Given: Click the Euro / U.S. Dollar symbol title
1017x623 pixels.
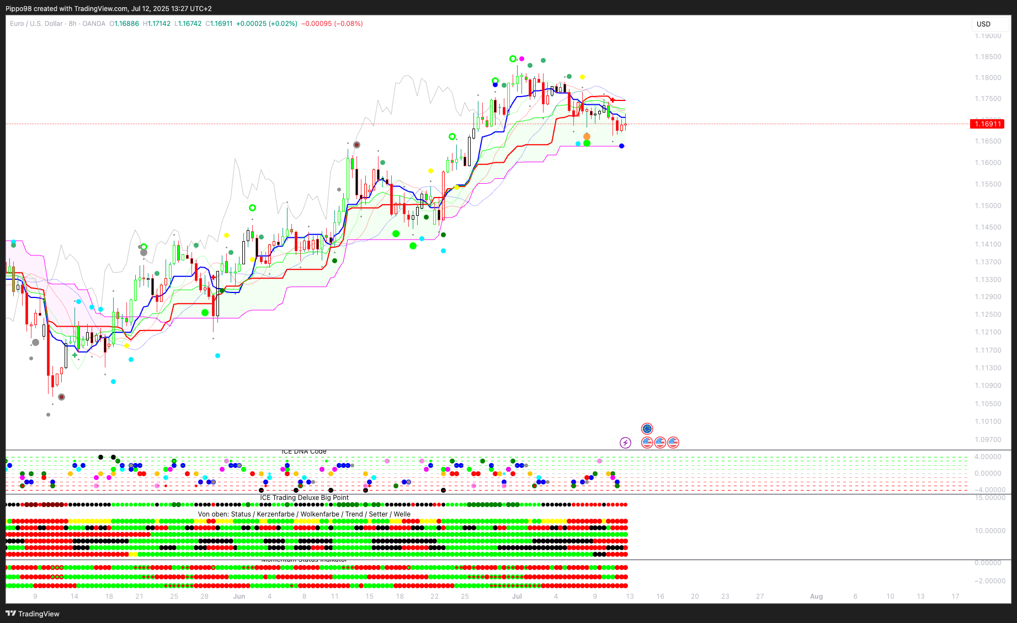Looking at the screenshot, I should coord(36,24).
